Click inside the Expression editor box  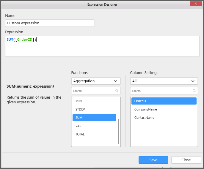[102, 48]
